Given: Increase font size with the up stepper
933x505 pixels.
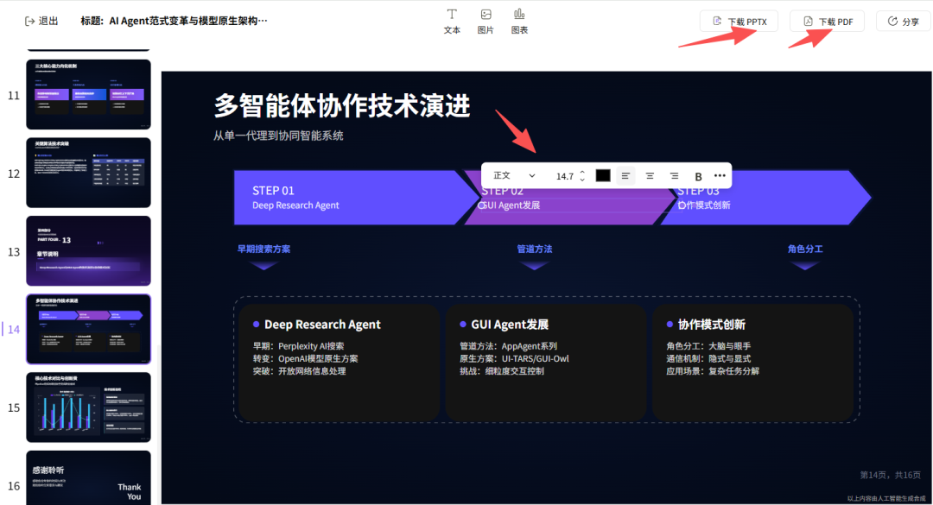Looking at the screenshot, I should tap(582, 173).
